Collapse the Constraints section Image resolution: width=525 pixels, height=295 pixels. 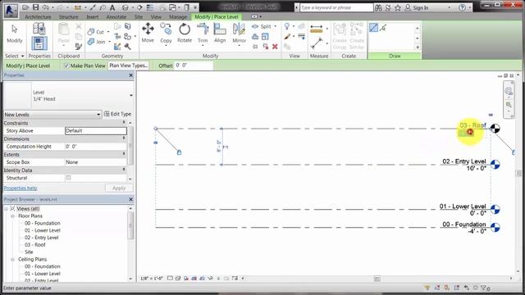tap(124, 123)
